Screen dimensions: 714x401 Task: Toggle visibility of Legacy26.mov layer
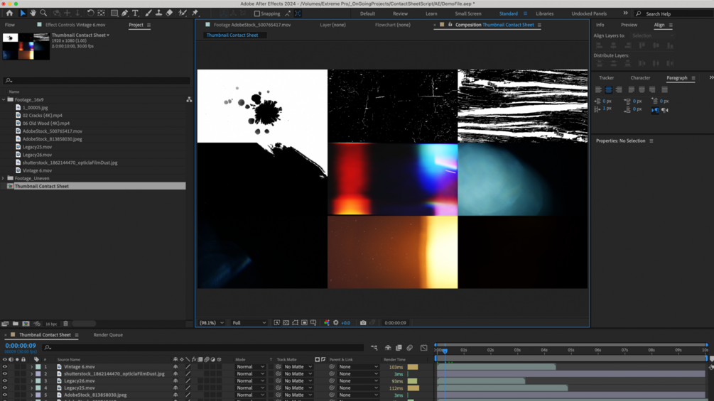(4, 381)
